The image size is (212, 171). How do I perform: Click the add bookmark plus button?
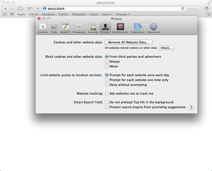38,9
